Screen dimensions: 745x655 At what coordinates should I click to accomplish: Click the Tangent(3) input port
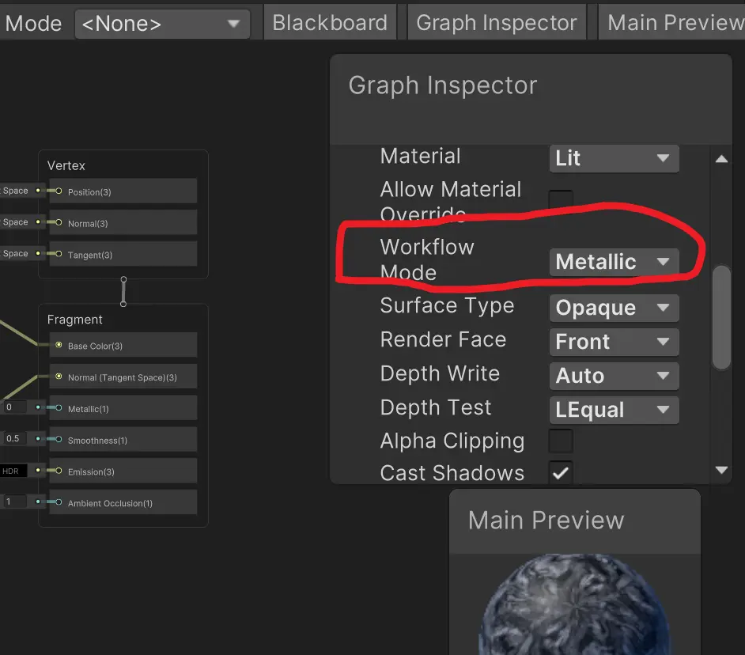point(59,254)
